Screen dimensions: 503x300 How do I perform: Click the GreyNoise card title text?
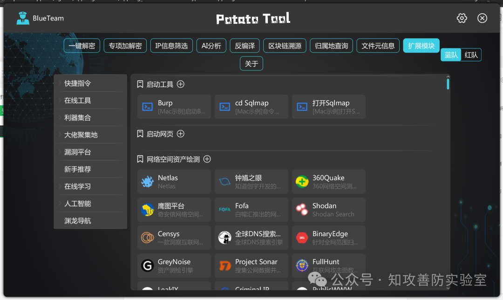click(174, 262)
